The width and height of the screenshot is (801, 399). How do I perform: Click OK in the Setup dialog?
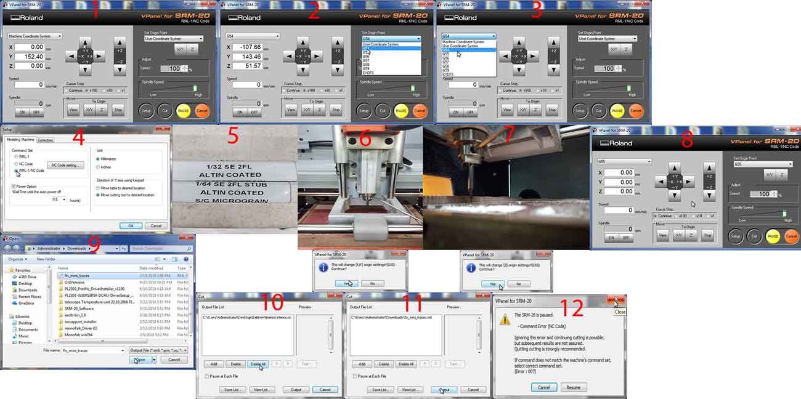point(131,226)
